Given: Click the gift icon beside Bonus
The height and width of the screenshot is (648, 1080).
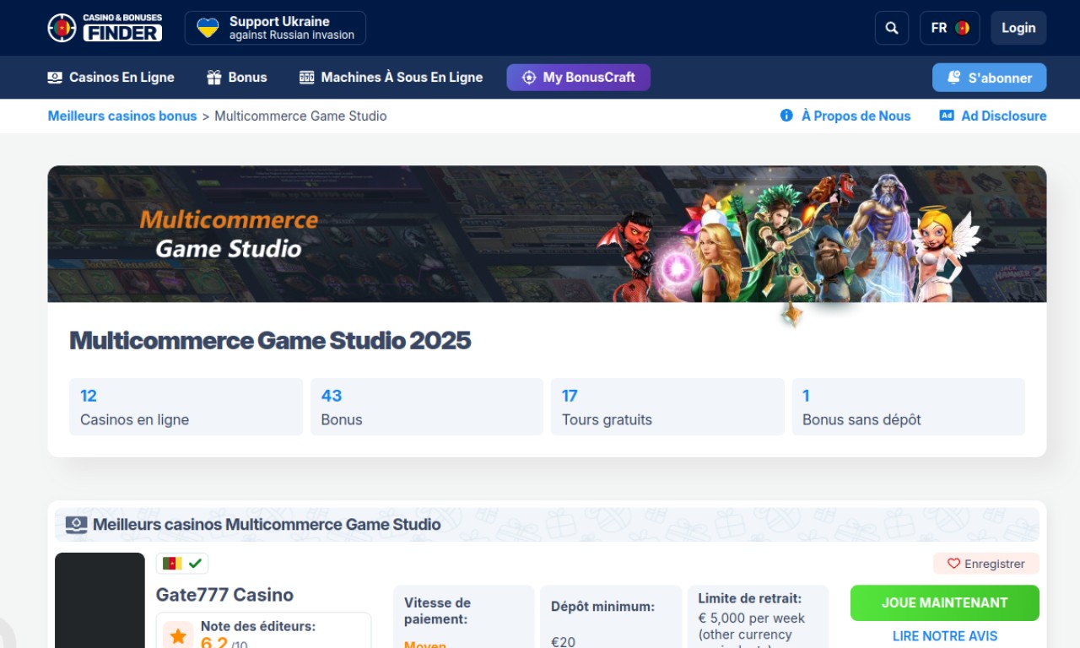Looking at the screenshot, I should click(213, 78).
